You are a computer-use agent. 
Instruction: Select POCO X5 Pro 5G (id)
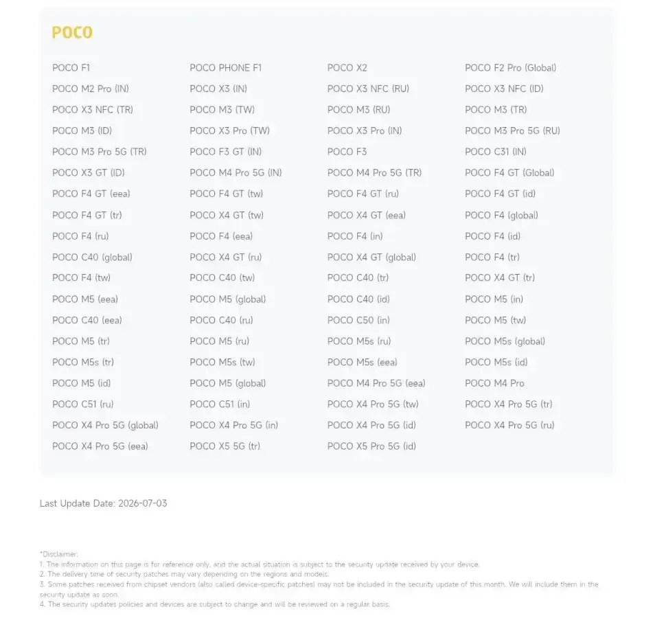tap(371, 446)
